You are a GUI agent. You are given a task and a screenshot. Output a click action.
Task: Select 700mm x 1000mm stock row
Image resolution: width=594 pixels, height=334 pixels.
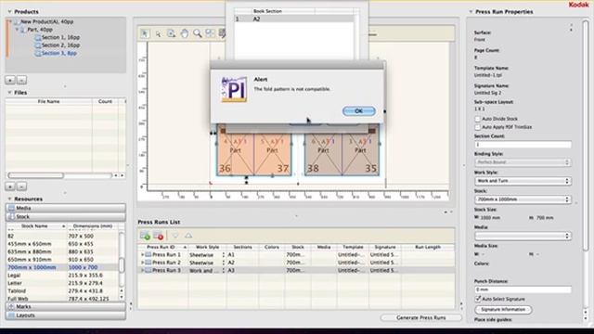[x=62, y=267]
